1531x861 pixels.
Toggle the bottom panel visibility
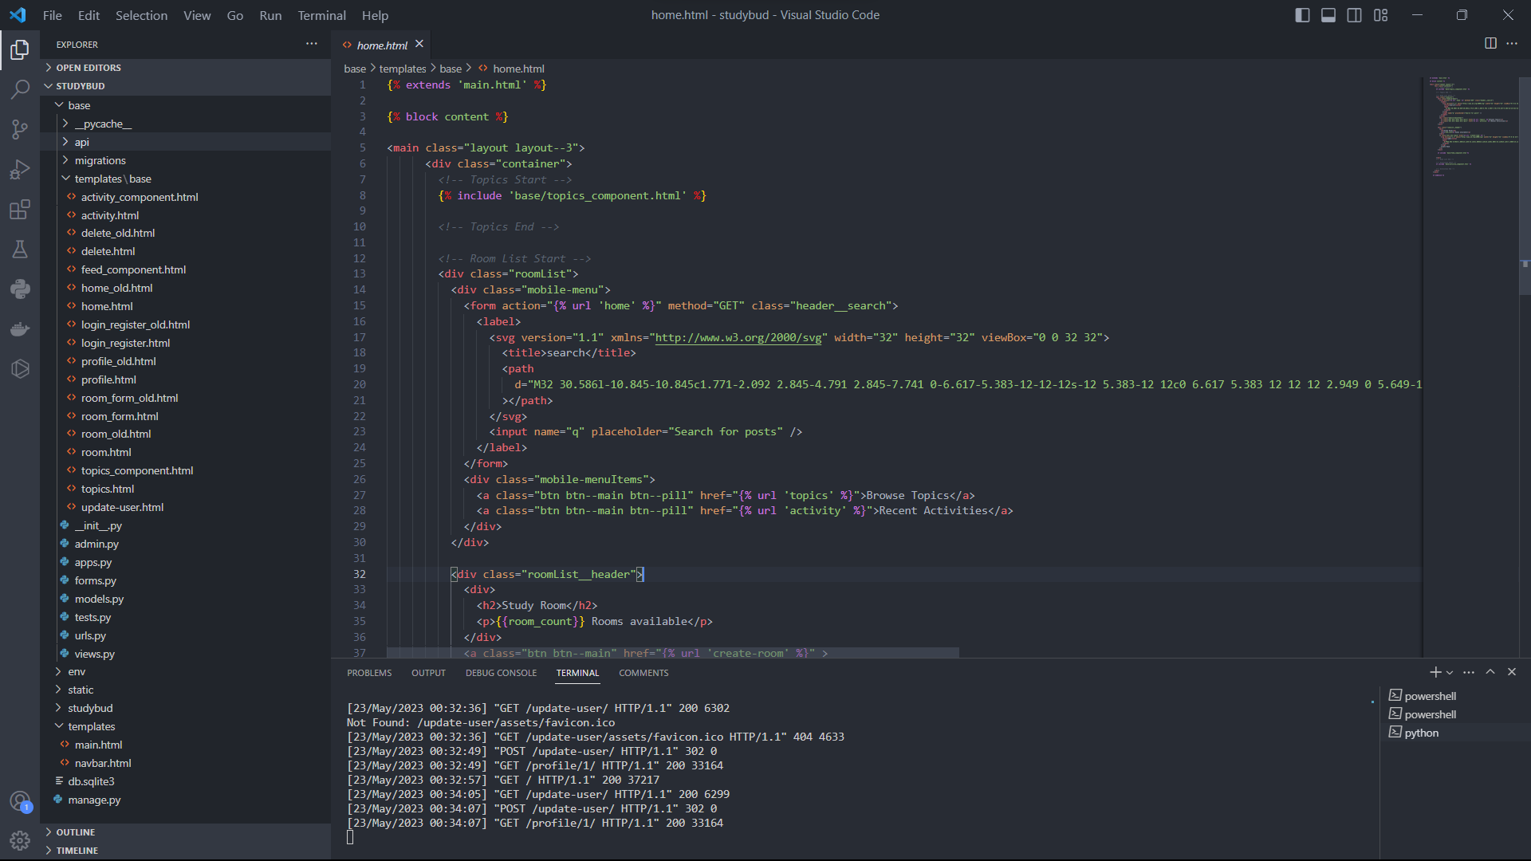[x=1328, y=14]
